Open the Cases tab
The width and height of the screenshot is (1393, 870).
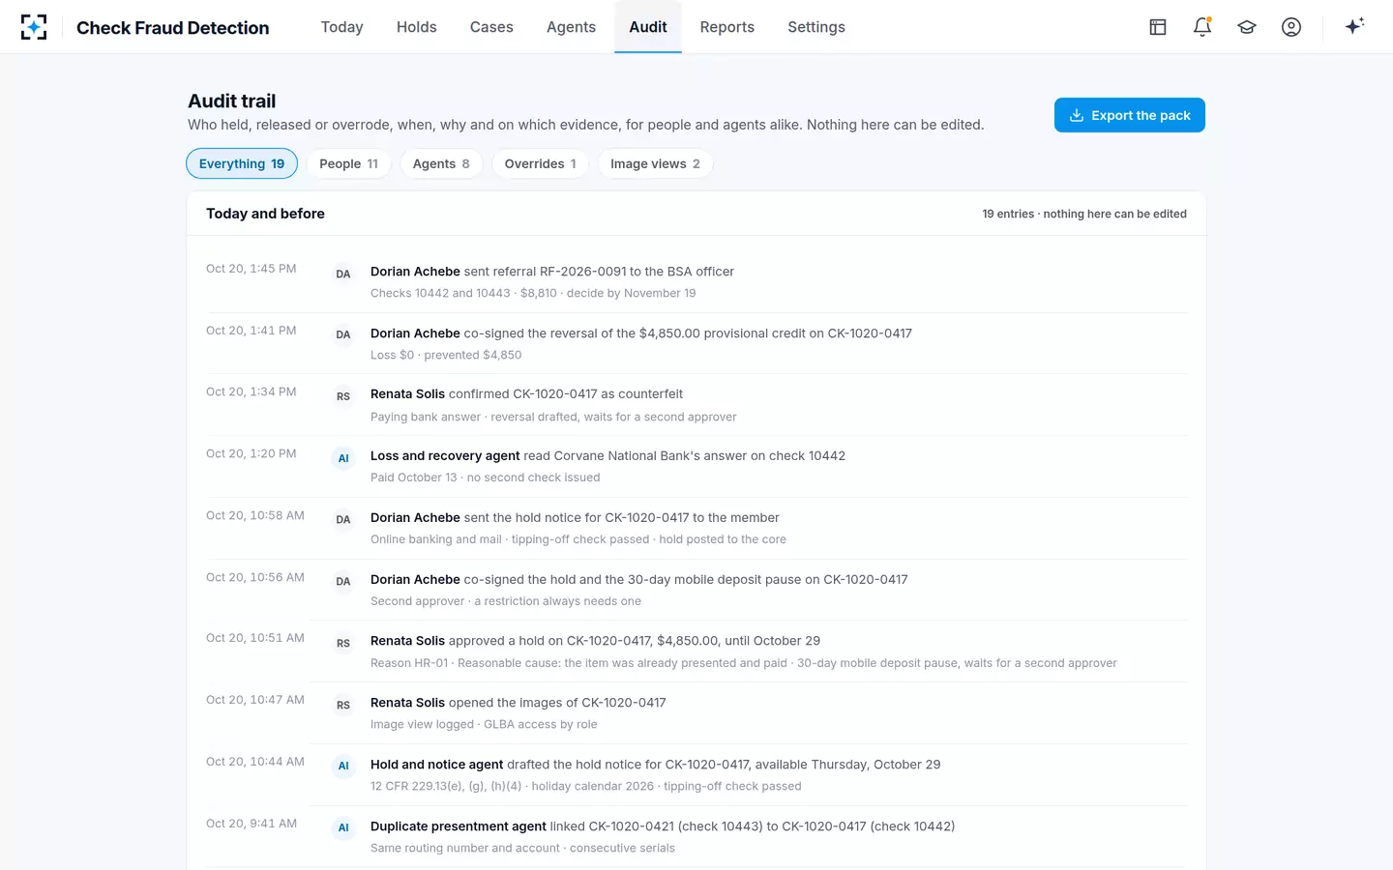tap(491, 27)
